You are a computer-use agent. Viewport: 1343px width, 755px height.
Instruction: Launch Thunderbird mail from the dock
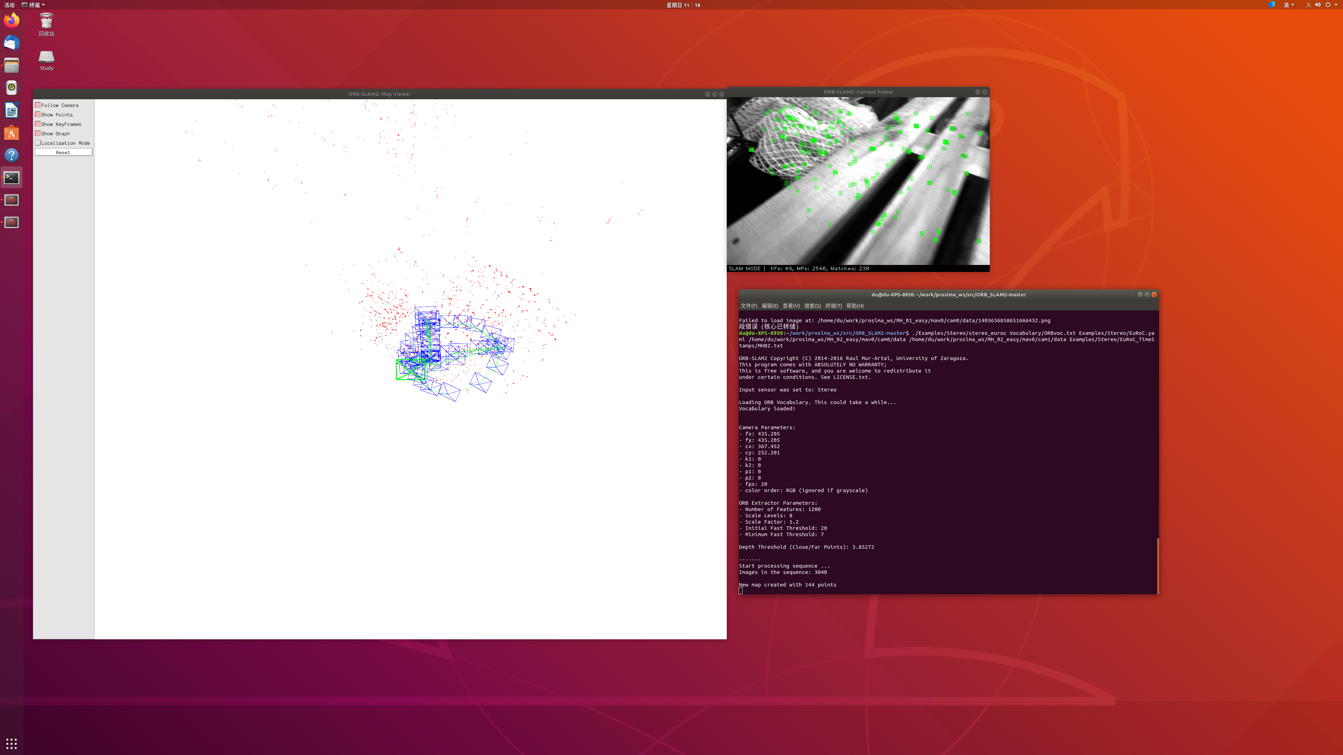coord(12,43)
